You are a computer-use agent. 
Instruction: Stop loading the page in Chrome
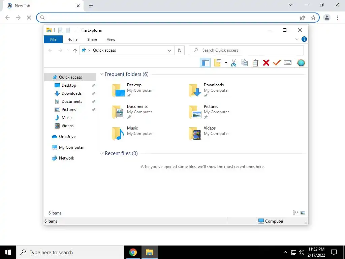tap(29, 18)
